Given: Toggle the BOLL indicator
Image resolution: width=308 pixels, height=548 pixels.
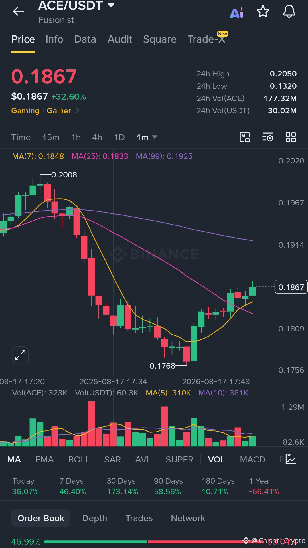Looking at the screenshot, I should 79,460.
